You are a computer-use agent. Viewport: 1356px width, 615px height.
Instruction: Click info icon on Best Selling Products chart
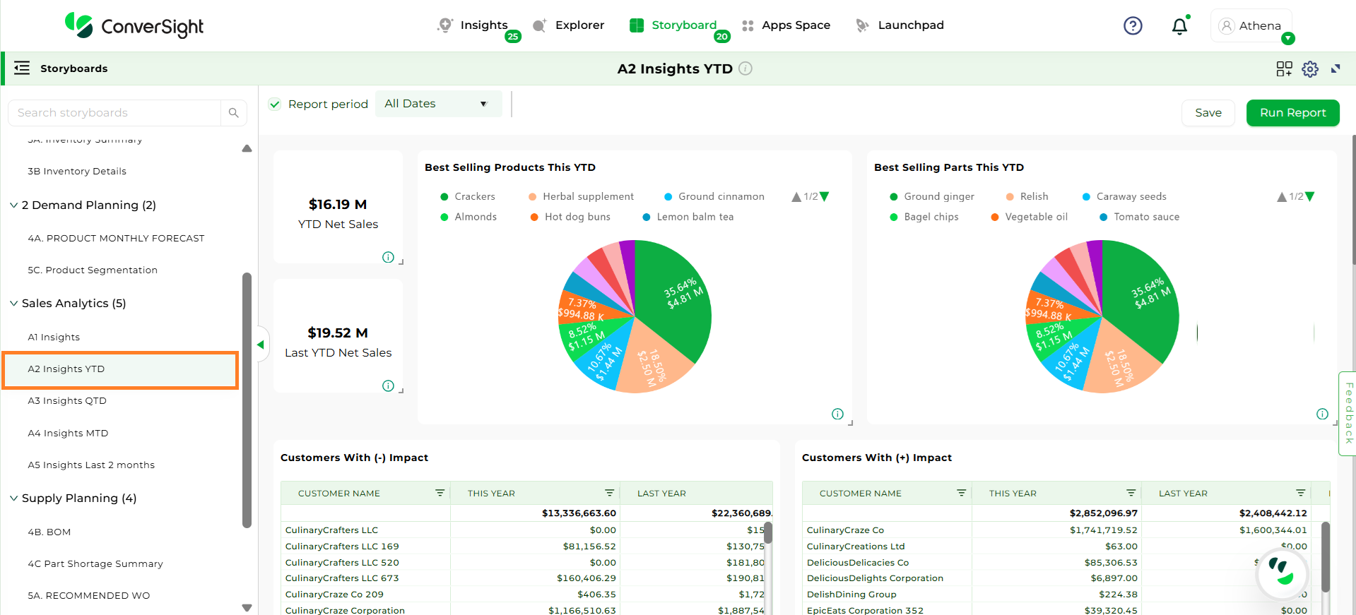(x=837, y=414)
